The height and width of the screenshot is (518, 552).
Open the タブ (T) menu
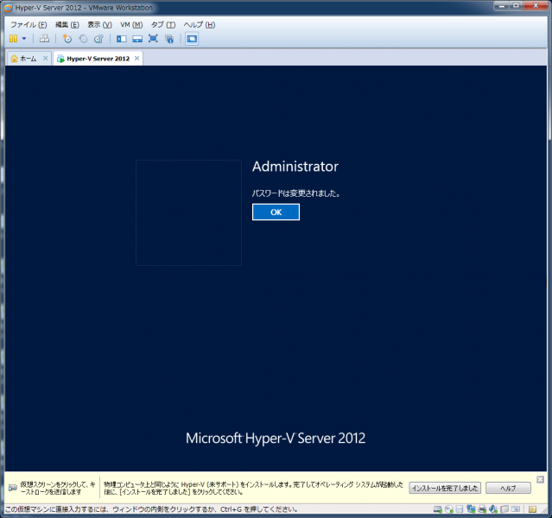(163, 25)
